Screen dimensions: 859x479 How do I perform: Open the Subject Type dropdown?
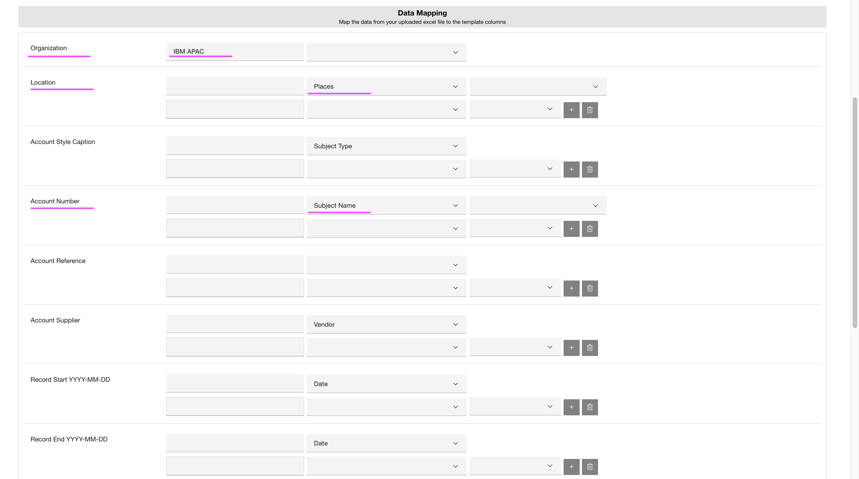click(x=386, y=146)
